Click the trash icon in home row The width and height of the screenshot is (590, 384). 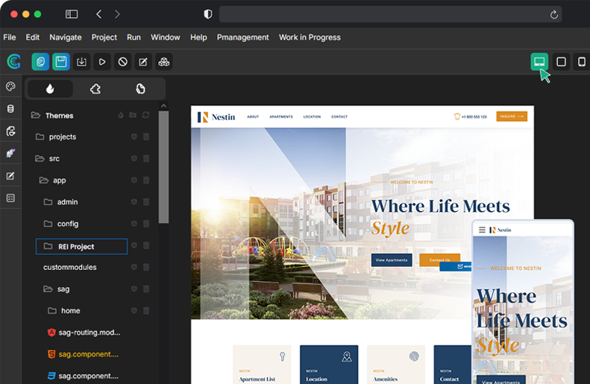click(x=146, y=311)
